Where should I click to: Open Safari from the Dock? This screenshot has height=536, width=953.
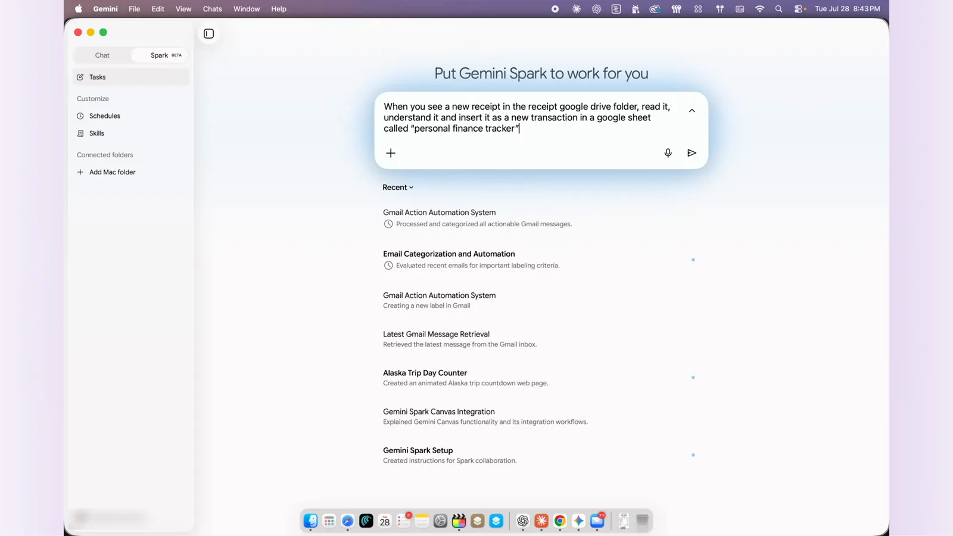(347, 521)
